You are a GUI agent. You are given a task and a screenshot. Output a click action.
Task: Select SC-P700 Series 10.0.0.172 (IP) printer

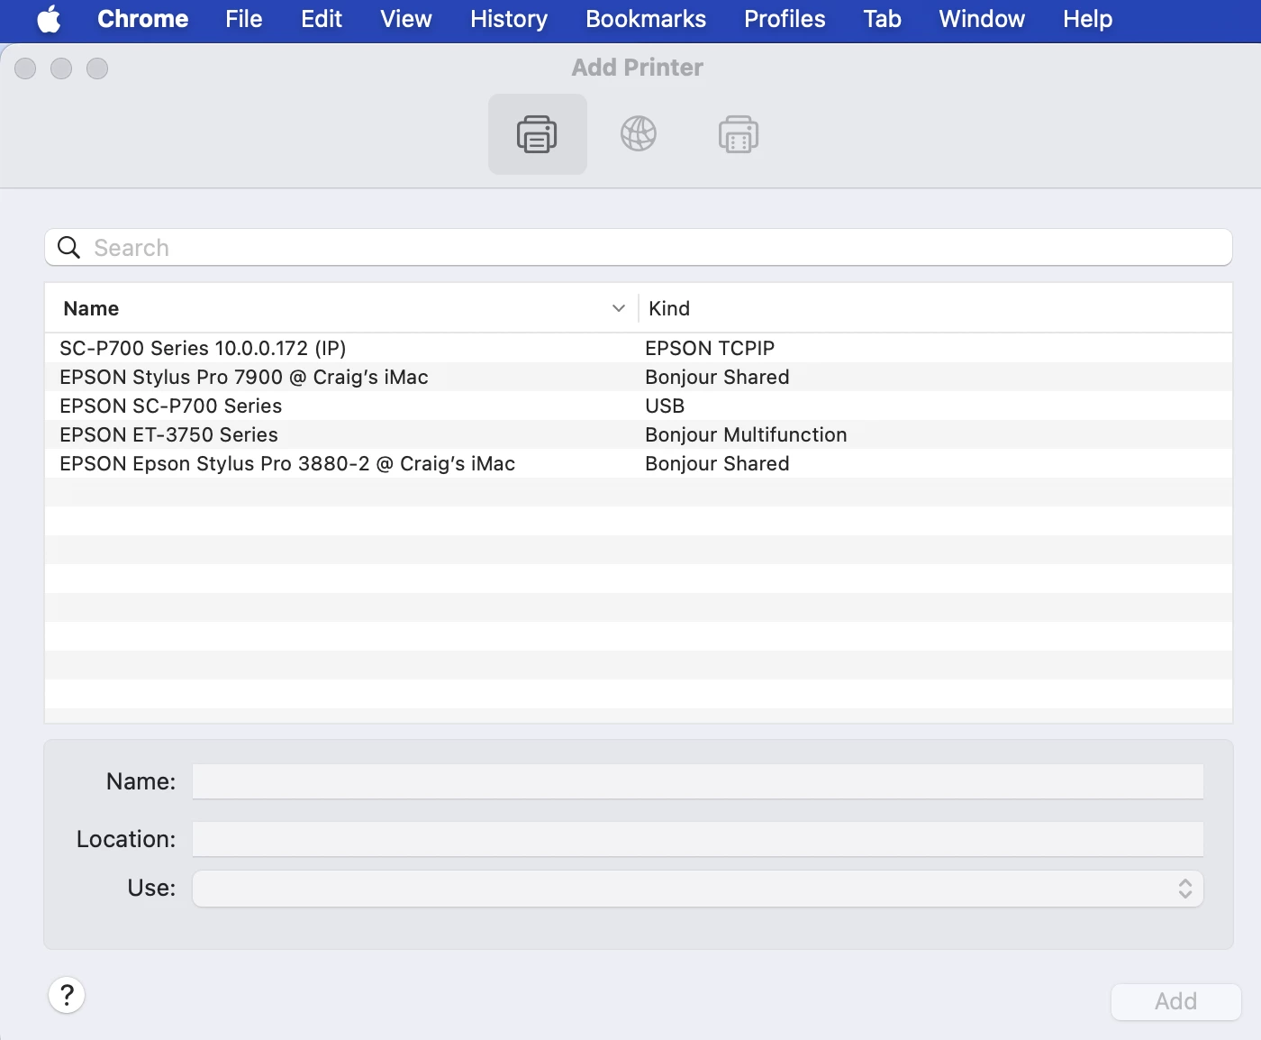(639, 348)
